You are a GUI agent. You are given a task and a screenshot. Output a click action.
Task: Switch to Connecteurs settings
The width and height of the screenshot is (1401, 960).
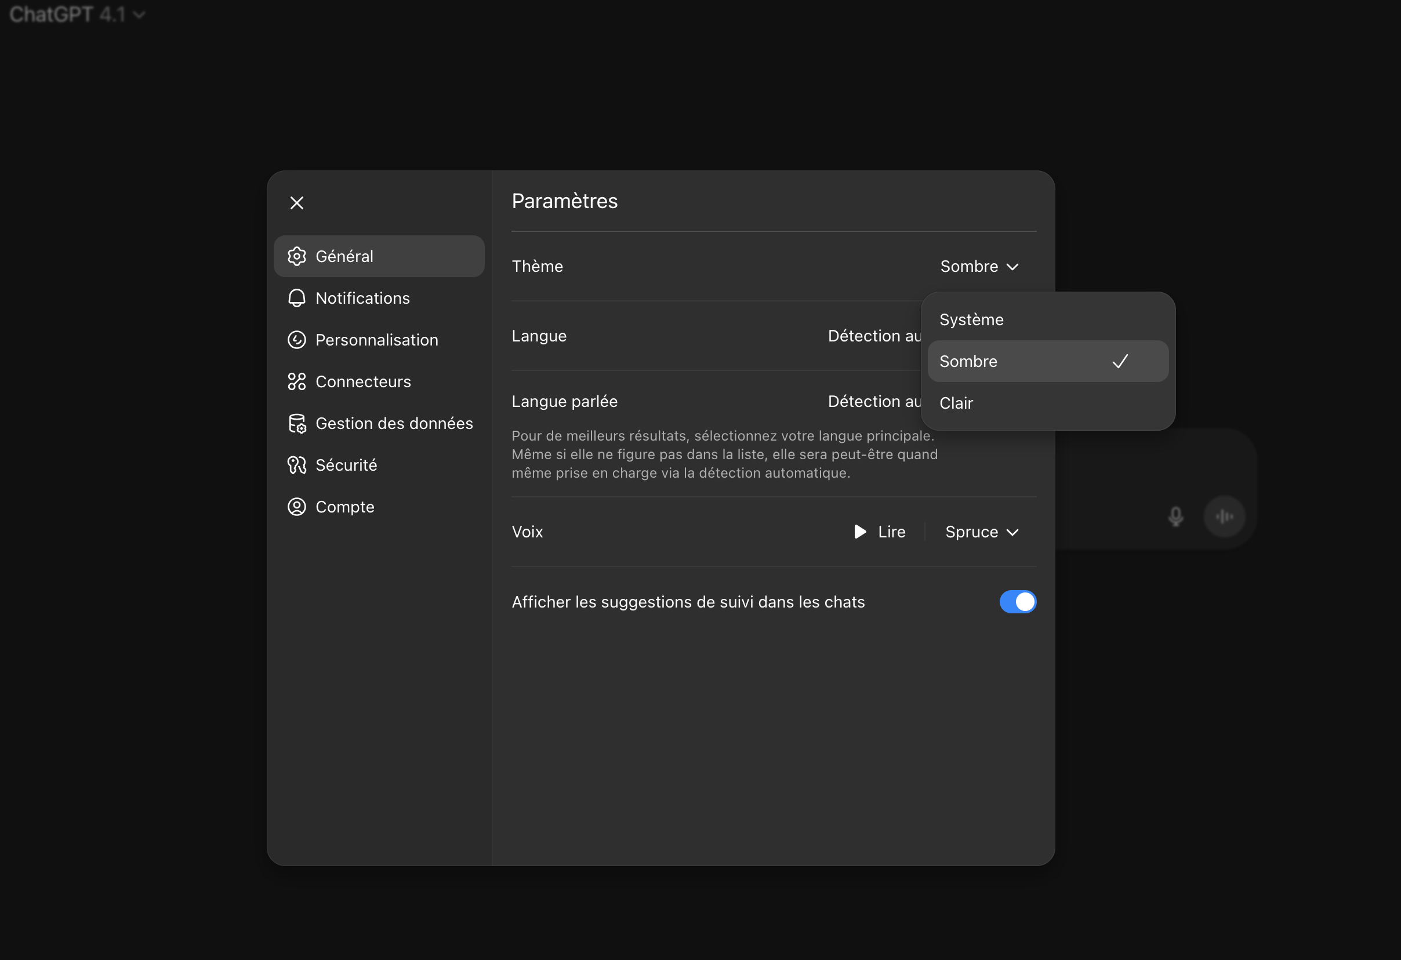point(379,381)
